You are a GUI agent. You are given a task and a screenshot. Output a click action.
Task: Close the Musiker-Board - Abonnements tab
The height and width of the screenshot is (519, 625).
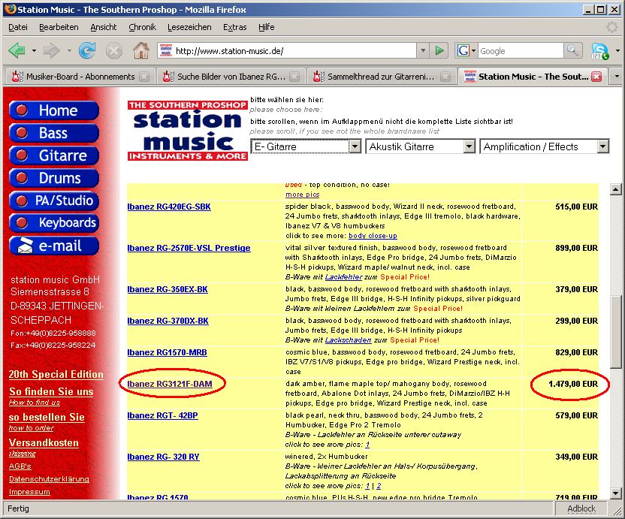point(144,77)
